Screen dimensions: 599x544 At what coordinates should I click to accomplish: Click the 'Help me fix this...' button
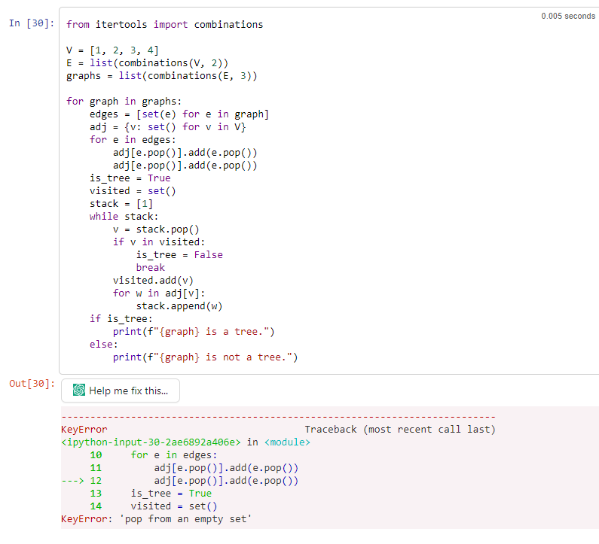121,391
